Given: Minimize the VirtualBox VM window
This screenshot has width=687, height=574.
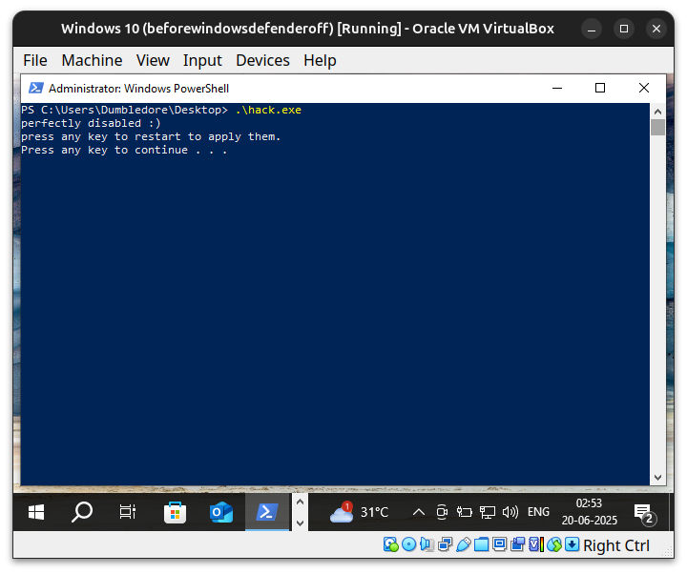Looking at the screenshot, I should coord(592,29).
